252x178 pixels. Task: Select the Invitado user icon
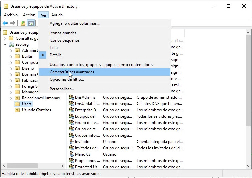click(71, 142)
